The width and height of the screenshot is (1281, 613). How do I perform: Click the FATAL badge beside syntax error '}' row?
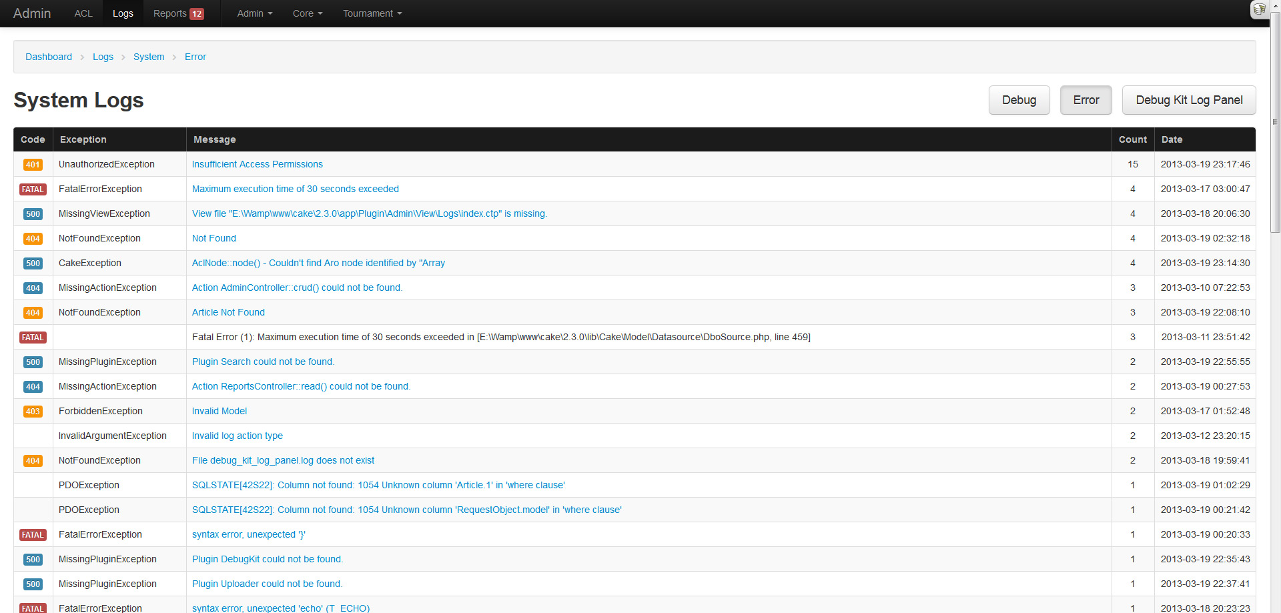(x=33, y=535)
